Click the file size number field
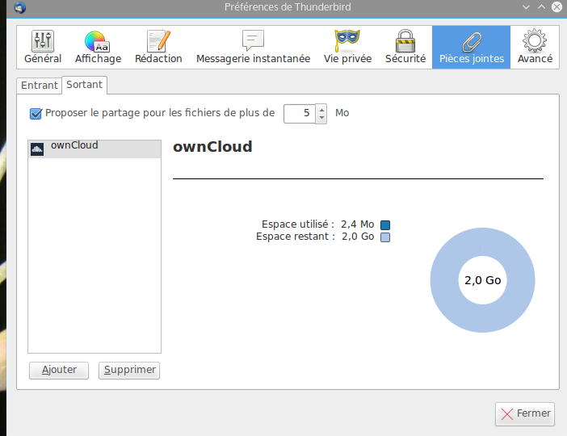This screenshot has height=436, width=567. pos(300,113)
